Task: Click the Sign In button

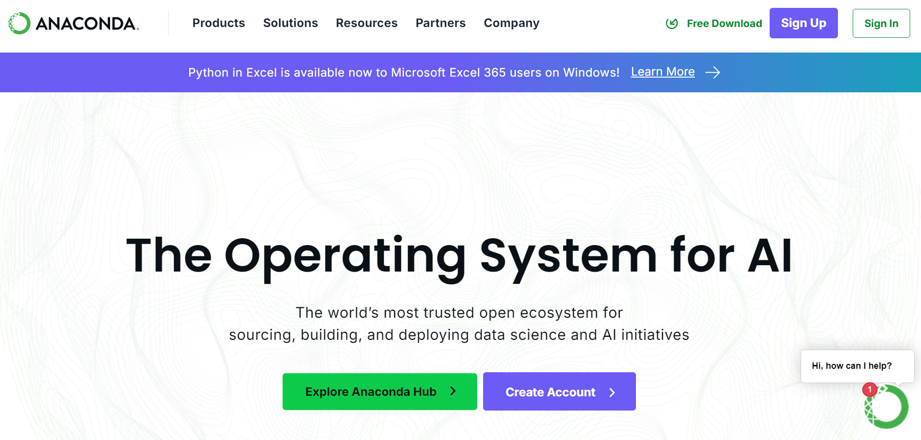Action: pyautogui.click(x=881, y=24)
